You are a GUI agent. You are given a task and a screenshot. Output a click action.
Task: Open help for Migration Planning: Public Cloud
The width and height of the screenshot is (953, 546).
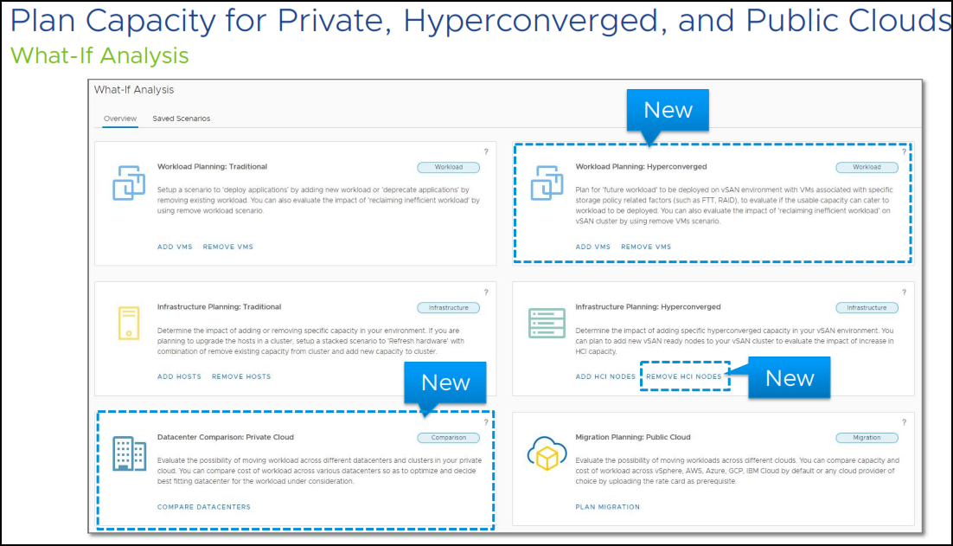904,422
